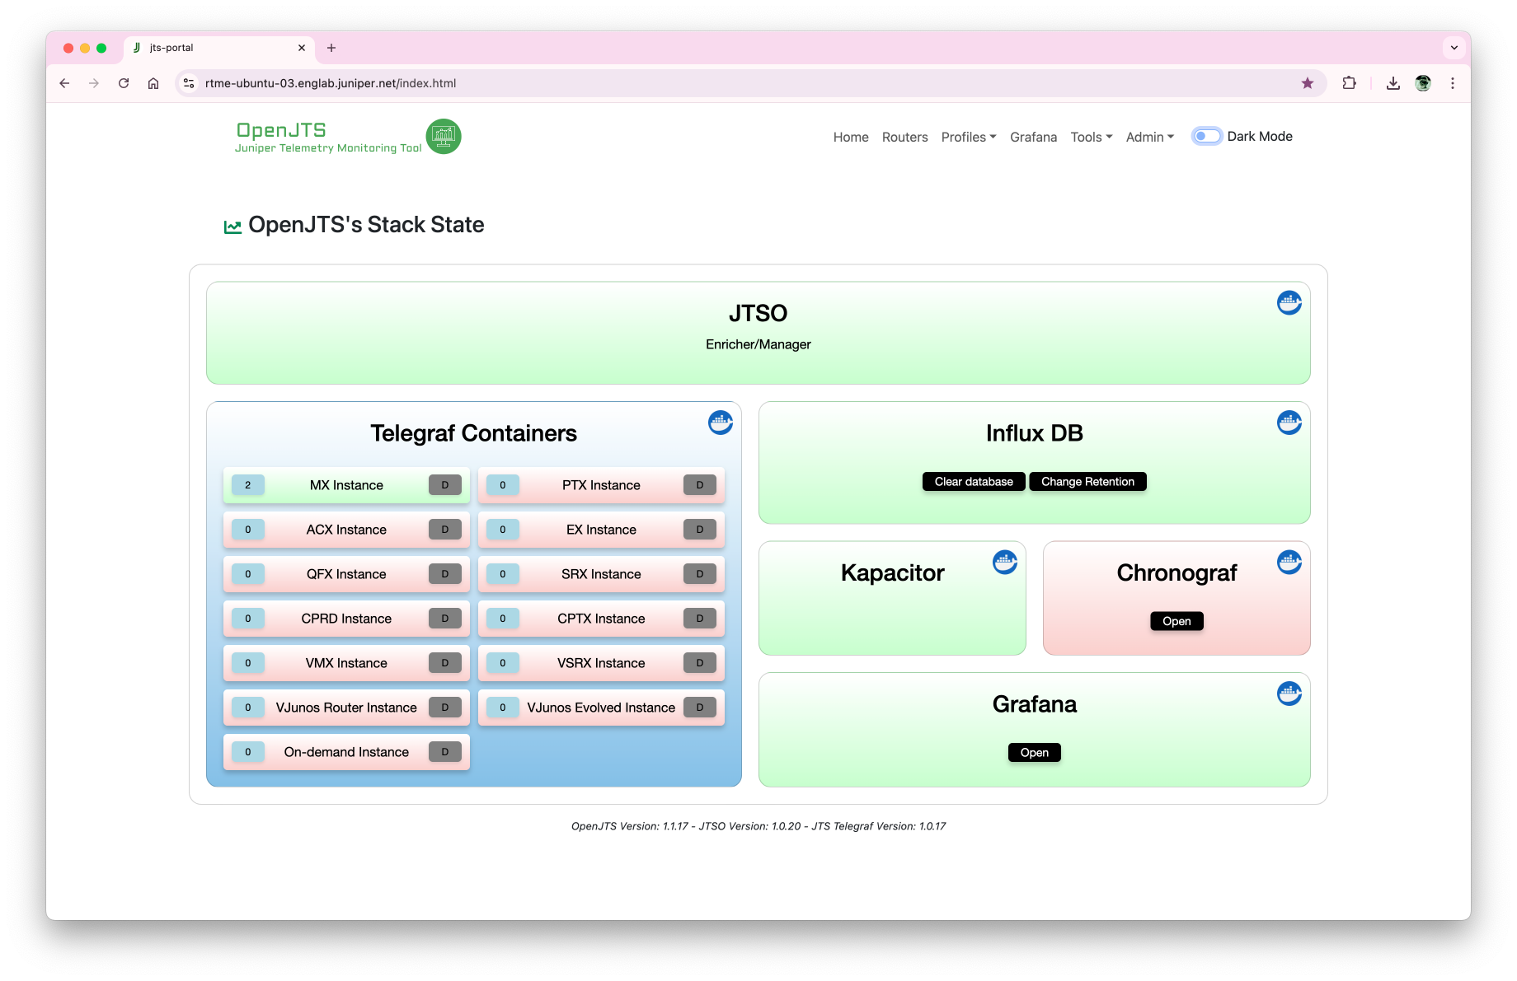
Task: Click the Change Retention button
Action: (x=1087, y=482)
